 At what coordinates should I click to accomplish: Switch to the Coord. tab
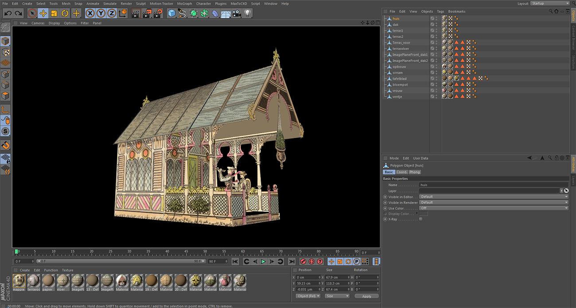[401, 172]
